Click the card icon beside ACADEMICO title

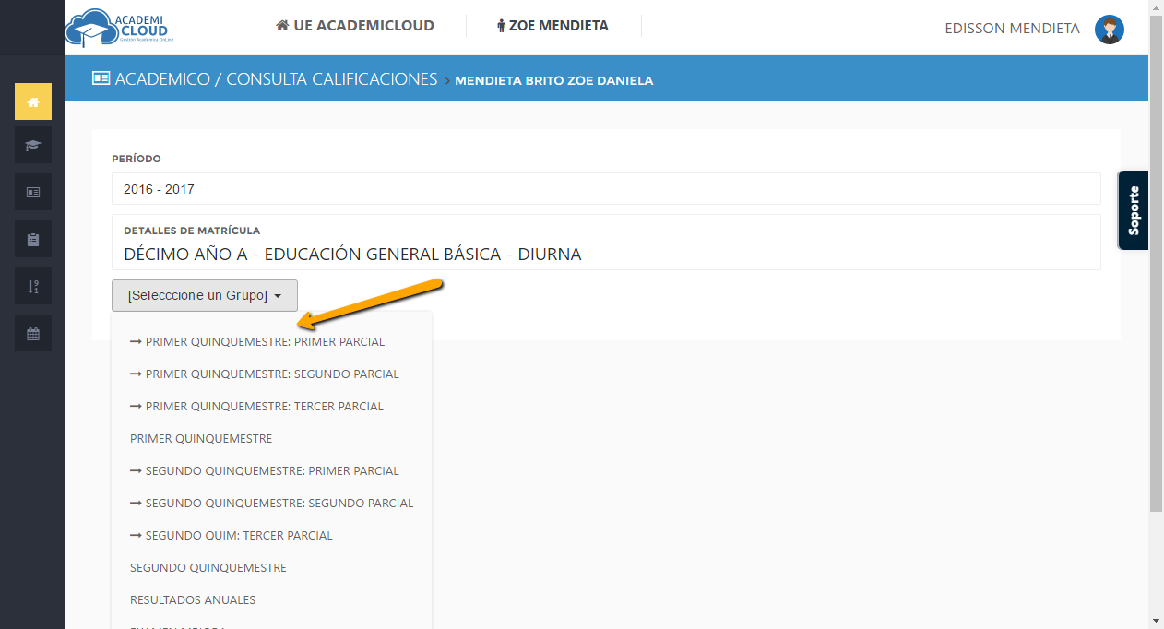click(x=101, y=78)
